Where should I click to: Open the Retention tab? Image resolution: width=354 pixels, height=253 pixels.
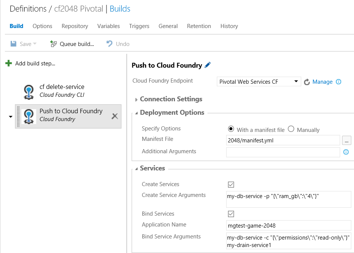tap(199, 26)
